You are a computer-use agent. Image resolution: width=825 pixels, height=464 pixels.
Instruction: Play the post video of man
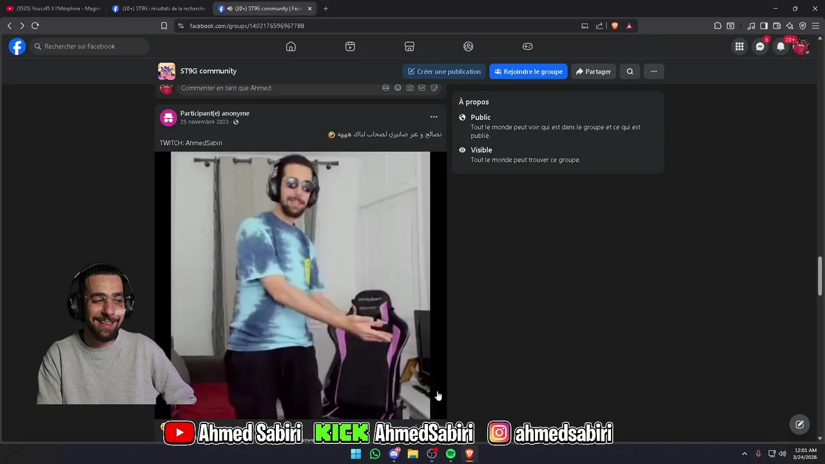click(300, 285)
